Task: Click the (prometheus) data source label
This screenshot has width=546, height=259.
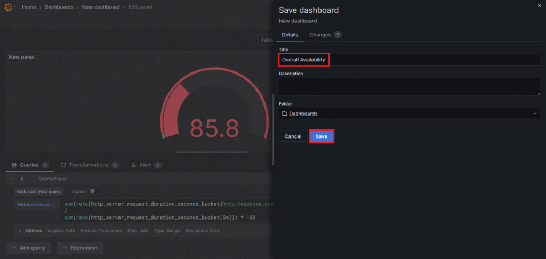Action: click(x=52, y=179)
